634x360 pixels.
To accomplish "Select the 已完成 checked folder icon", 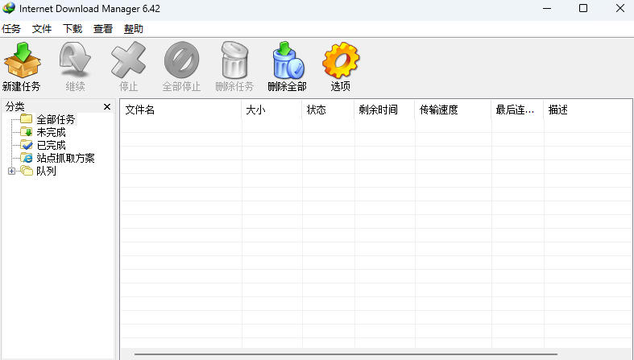I will pyautogui.click(x=27, y=145).
